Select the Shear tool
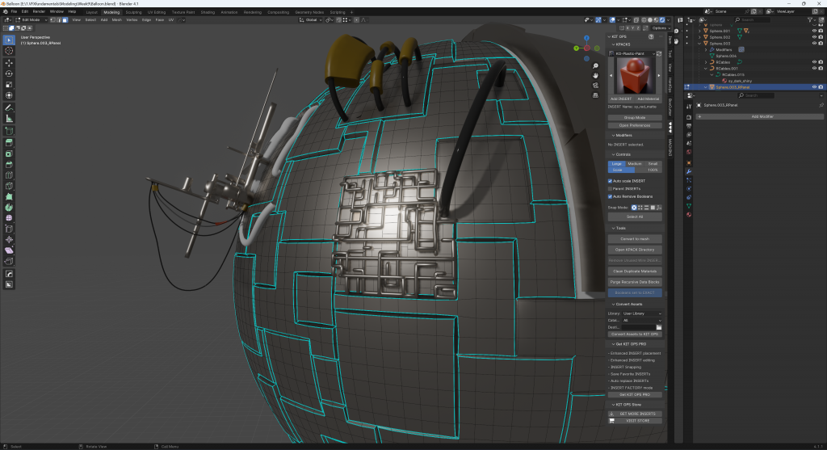 coord(9,250)
